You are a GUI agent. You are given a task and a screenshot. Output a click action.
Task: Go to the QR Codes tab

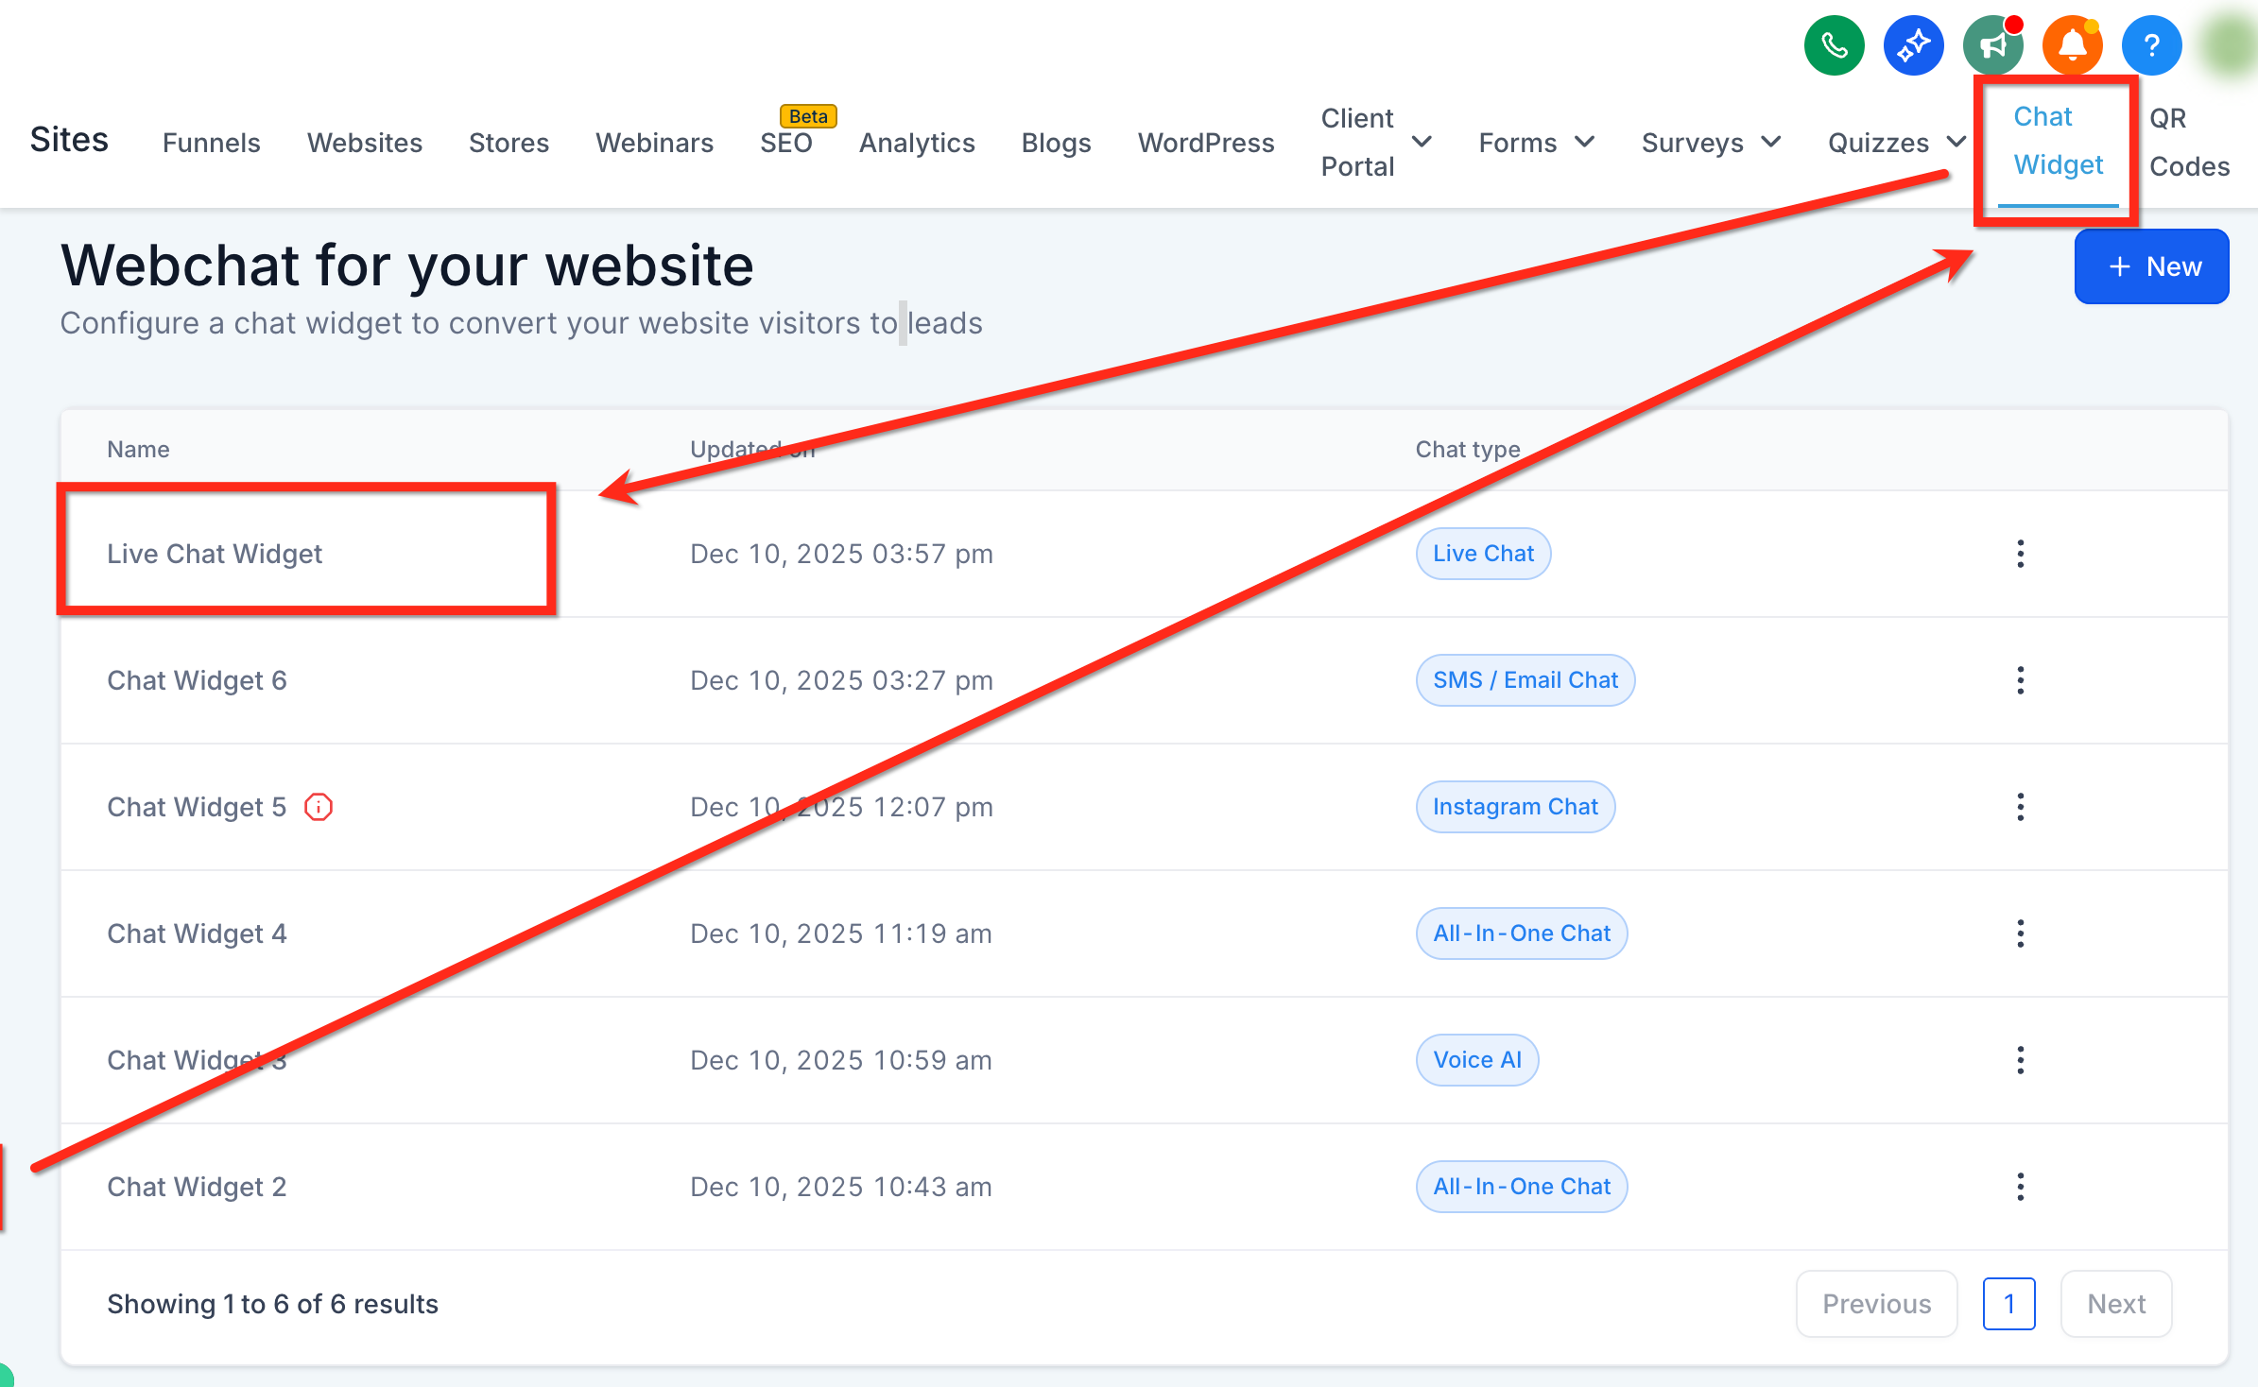coord(2189,143)
